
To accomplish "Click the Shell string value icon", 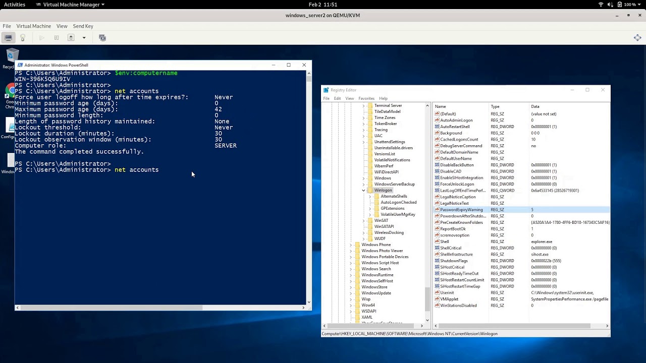I will click(437, 241).
